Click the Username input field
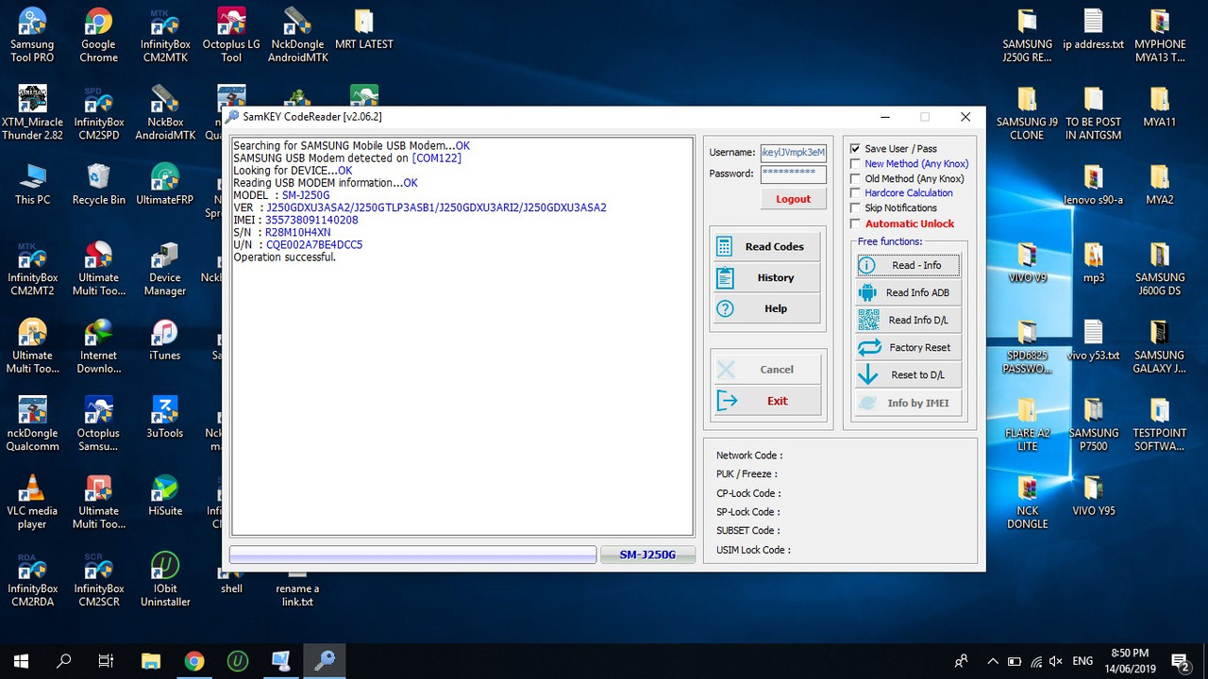Screen dimensions: 1208x679 pos(793,152)
